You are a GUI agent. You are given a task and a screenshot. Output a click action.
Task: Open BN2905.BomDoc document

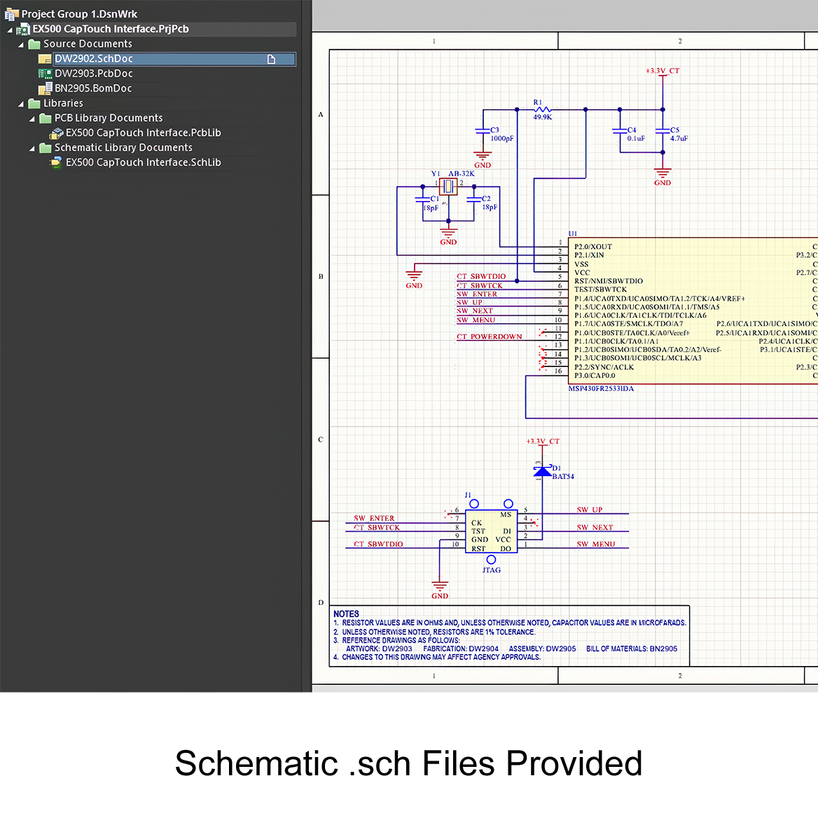pyautogui.click(x=93, y=88)
